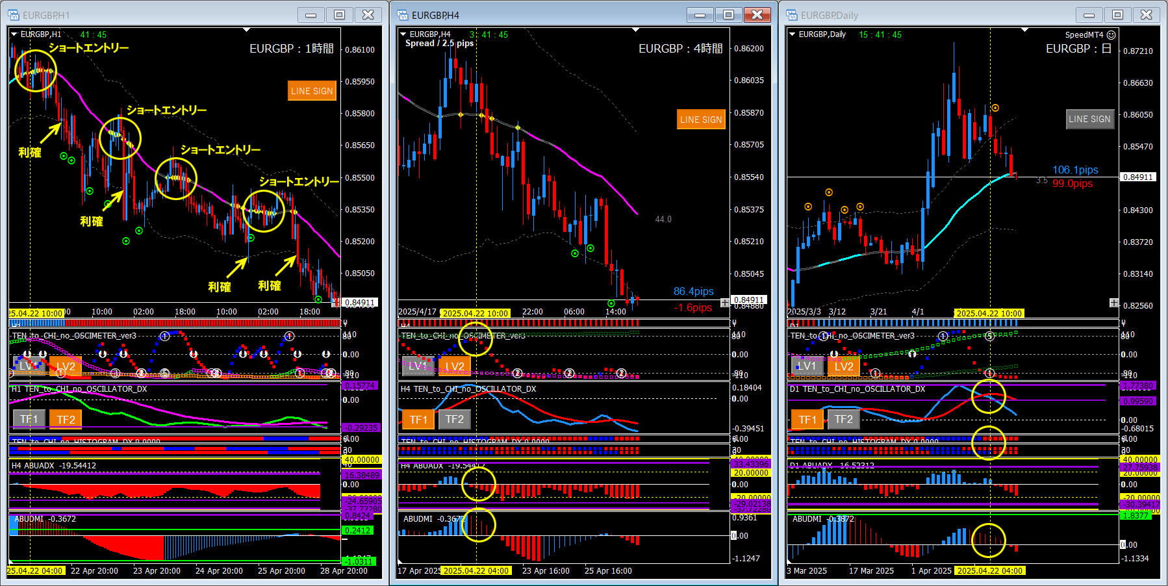This screenshot has height=586, width=1168.
Task: Click the 'Spread / 2.5 pips' label
Action: [x=439, y=44]
